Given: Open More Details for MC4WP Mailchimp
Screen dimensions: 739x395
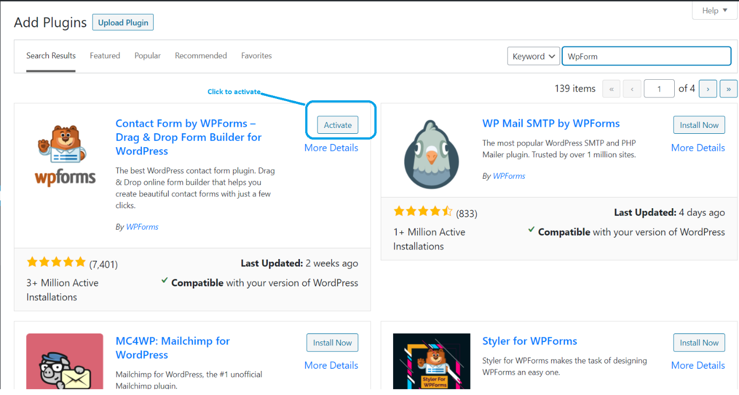Looking at the screenshot, I should (x=331, y=366).
